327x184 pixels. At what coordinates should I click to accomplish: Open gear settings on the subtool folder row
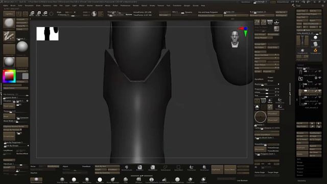pos(316,78)
